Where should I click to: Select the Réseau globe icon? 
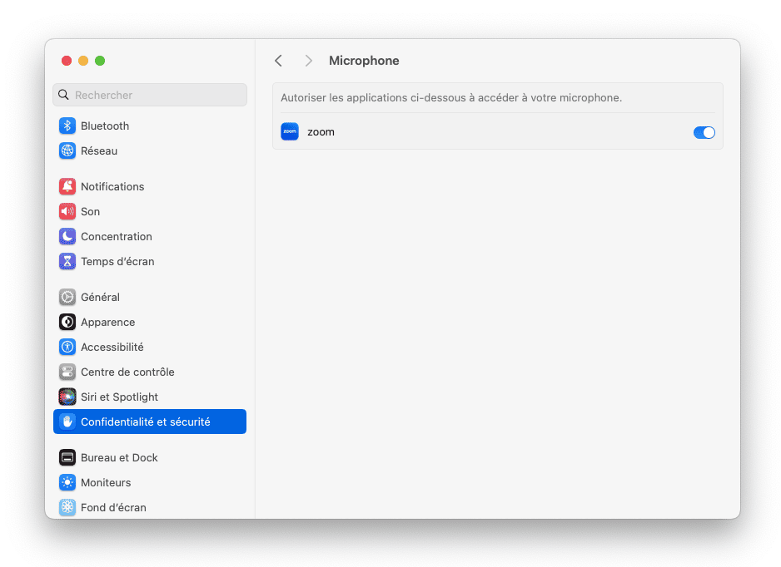tap(67, 150)
